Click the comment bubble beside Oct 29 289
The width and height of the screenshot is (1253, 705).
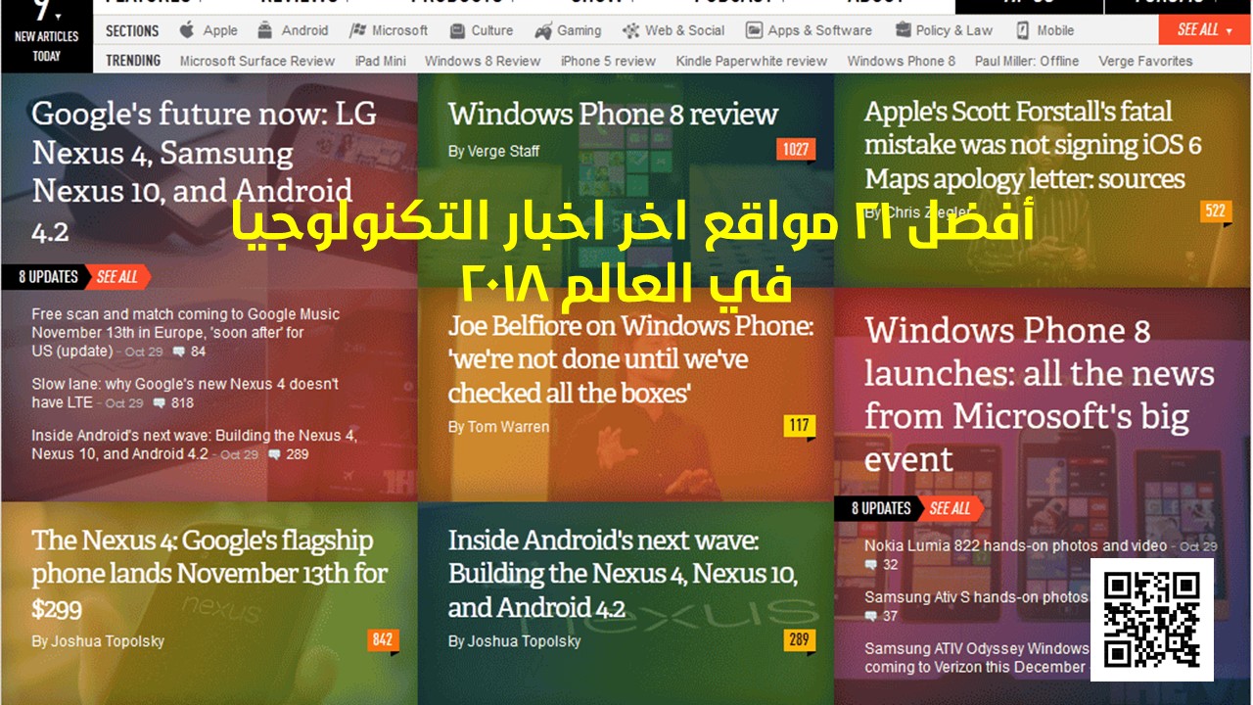274,454
